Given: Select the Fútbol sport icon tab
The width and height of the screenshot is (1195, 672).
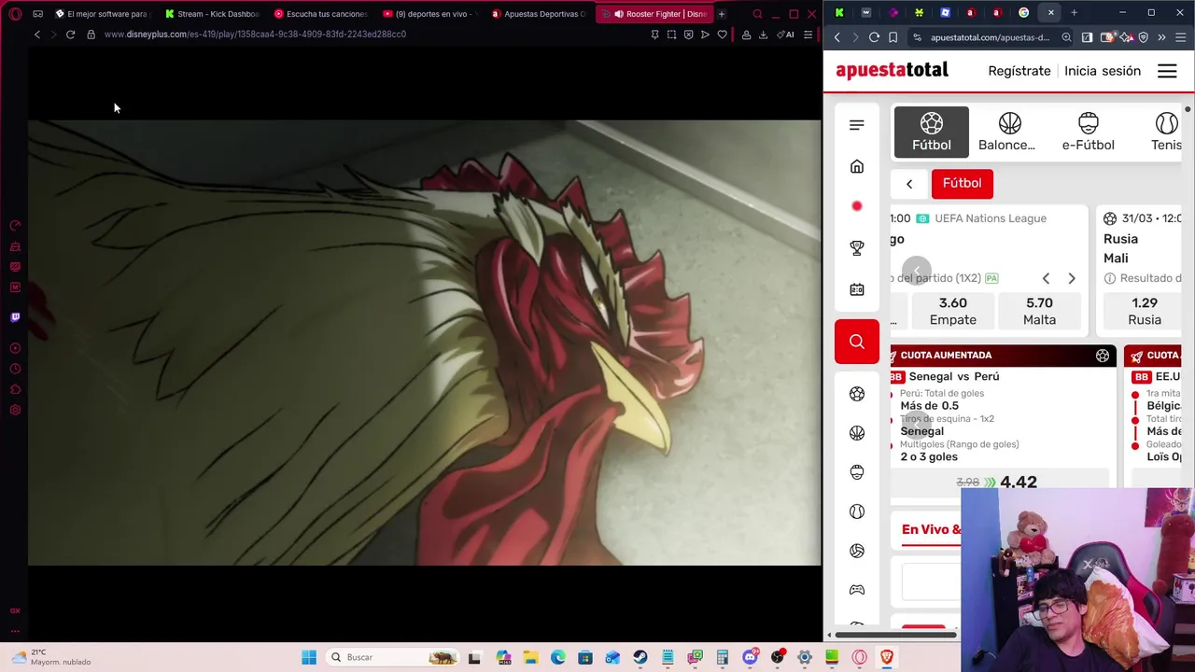Looking at the screenshot, I should point(931,132).
